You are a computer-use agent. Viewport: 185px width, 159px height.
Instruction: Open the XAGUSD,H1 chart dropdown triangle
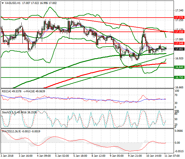(x=3, y=3)
